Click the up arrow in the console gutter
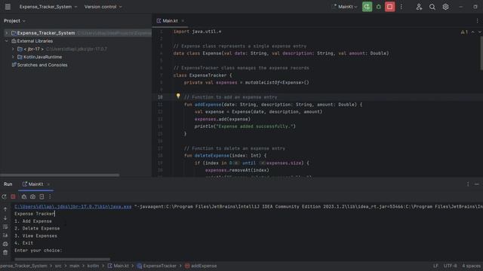Image resolution: width=483 pixels, height=271 pixels. pyautogui.click(x=5, y=209)
